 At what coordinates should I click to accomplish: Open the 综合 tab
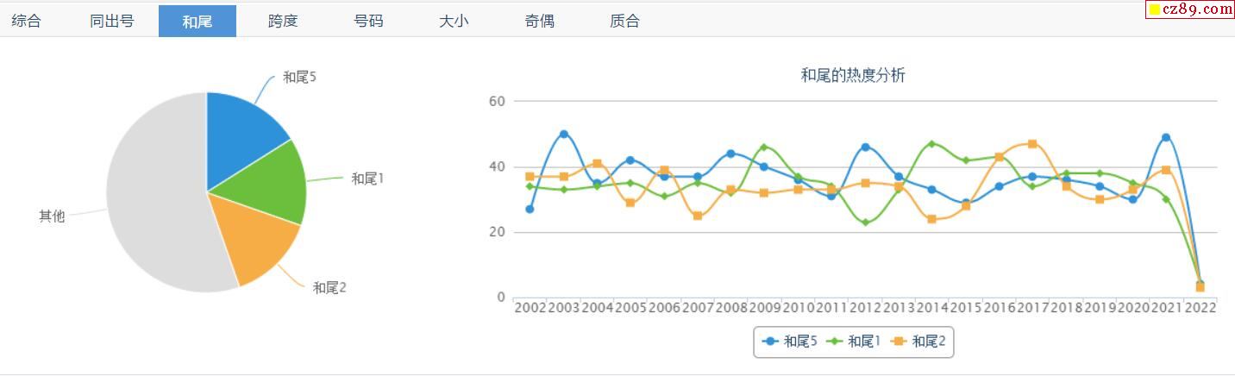[x=26, y=21]
